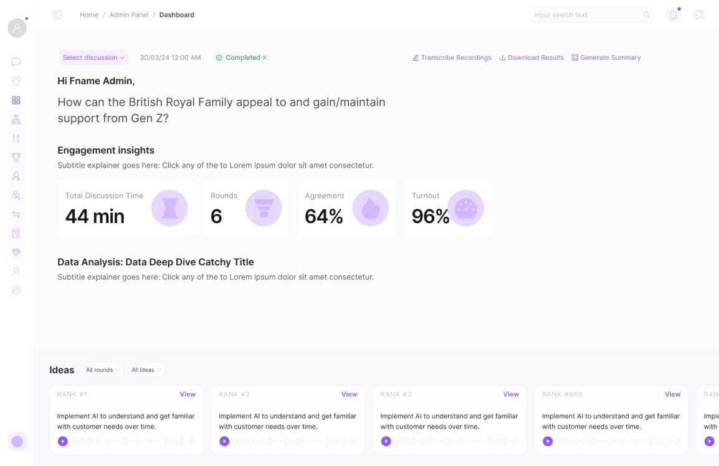Click the Total Discussion Time card
This screenshot has height=466, width=719.
point(126,208)
